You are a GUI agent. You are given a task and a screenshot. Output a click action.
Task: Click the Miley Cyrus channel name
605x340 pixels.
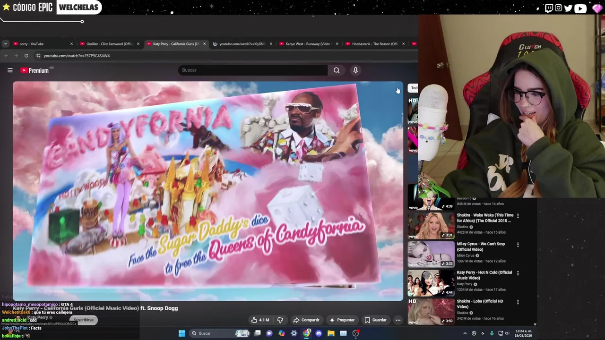pos(466,255)
